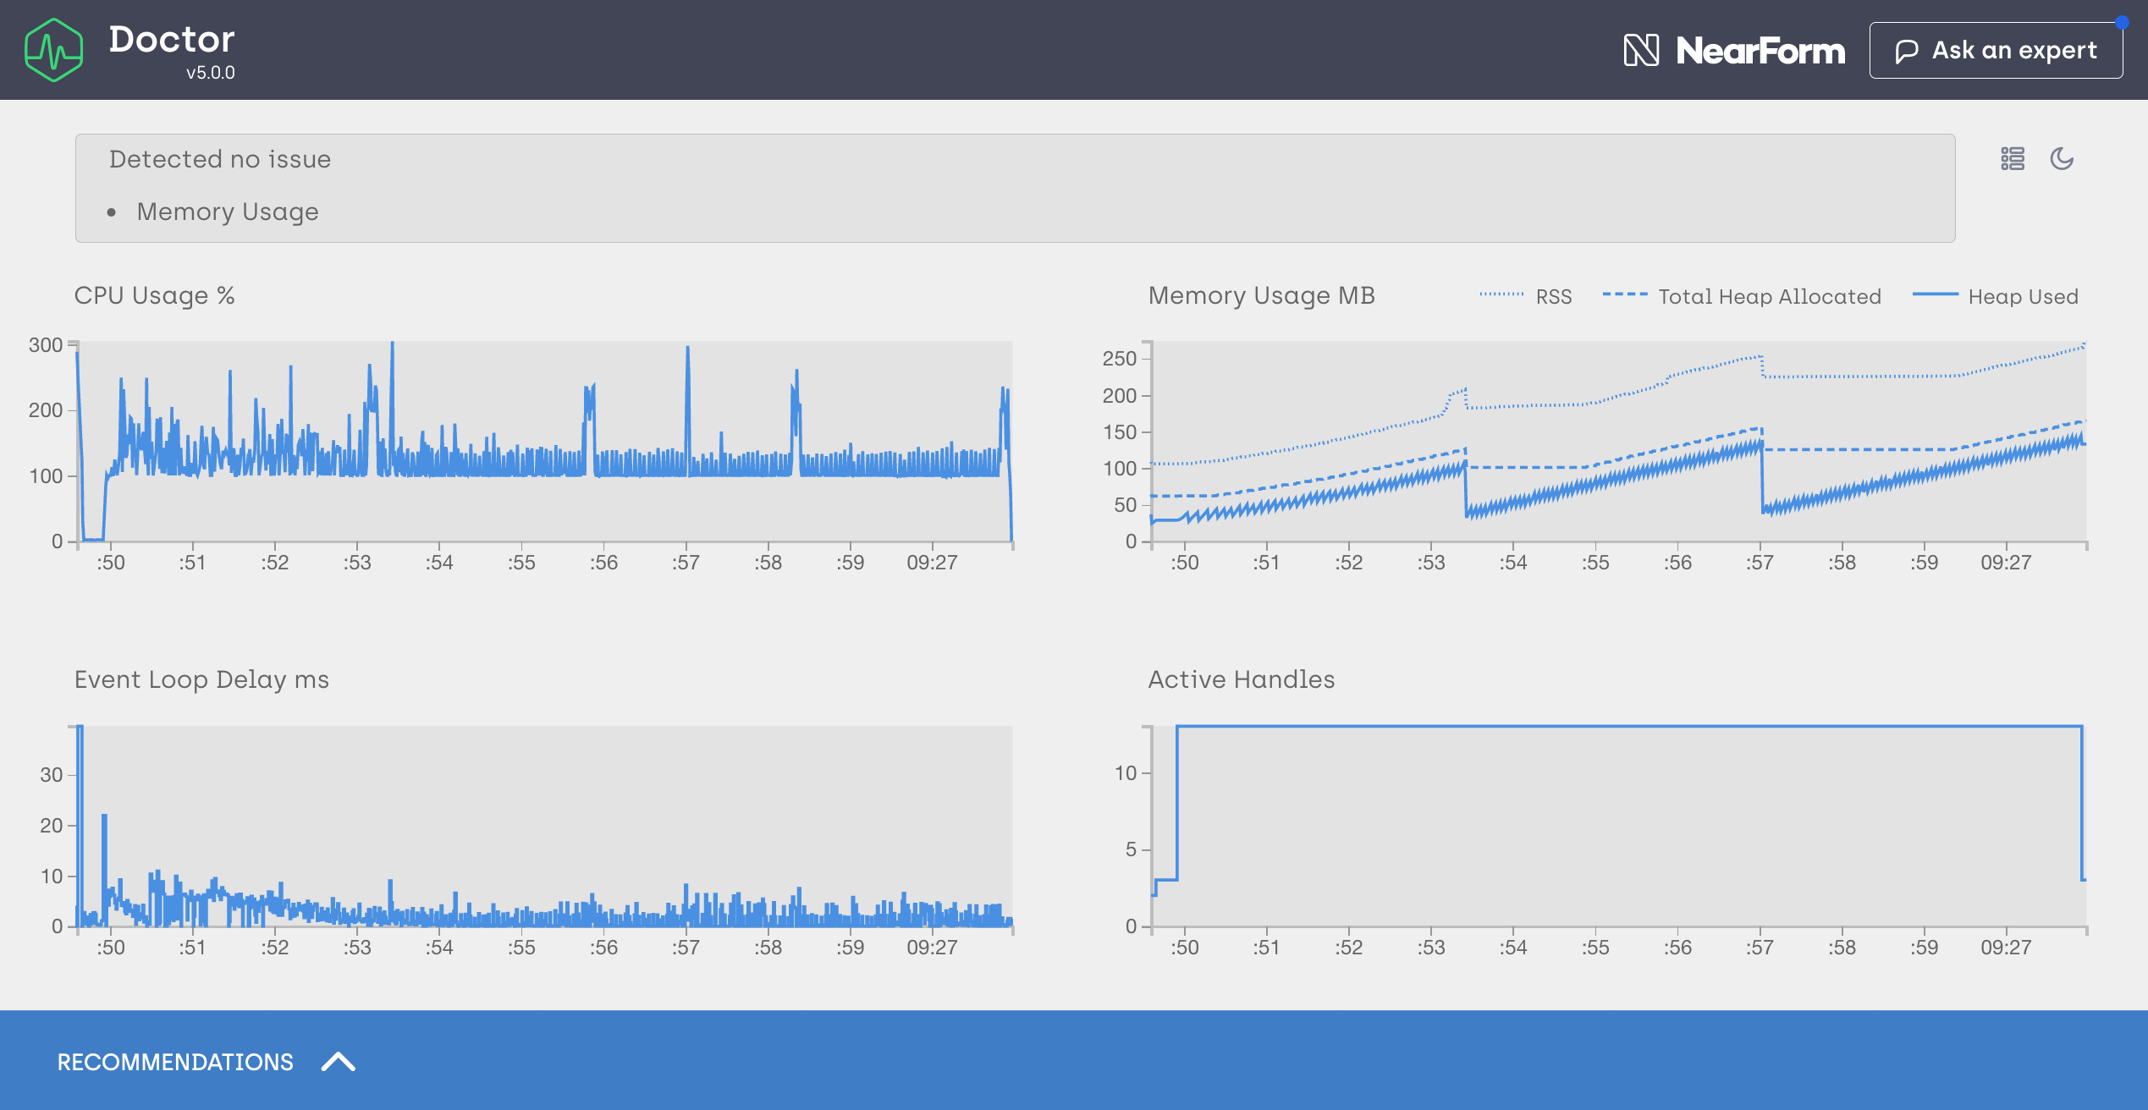
Task: Click the Doctor heartbeat logo icon
Action: coord(53,50)
